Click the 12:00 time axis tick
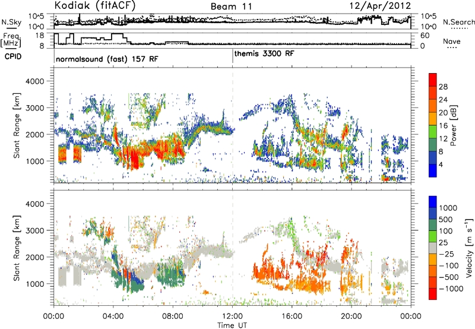 [x=232, y=317]
